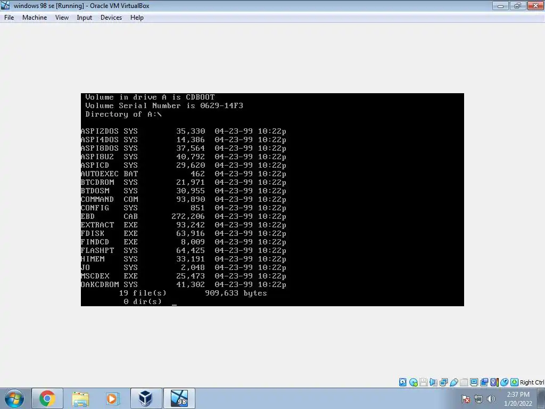Click the JO SYS file row
The width and height of the screenshot is (545, 409).
click(184, 267)
